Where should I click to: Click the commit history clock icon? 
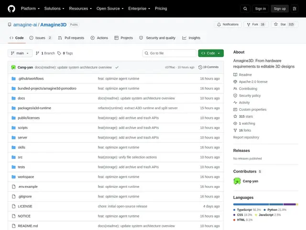pyautogui.click(x=200, y=67)
